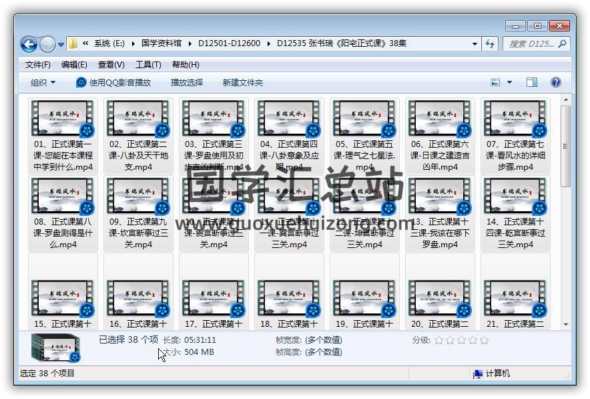Select video 01、正式课第一课-您能在本课程中学到什么.mp4
Image resolution: width=590 pixels, height=399 pixels.
pos(63,136)
